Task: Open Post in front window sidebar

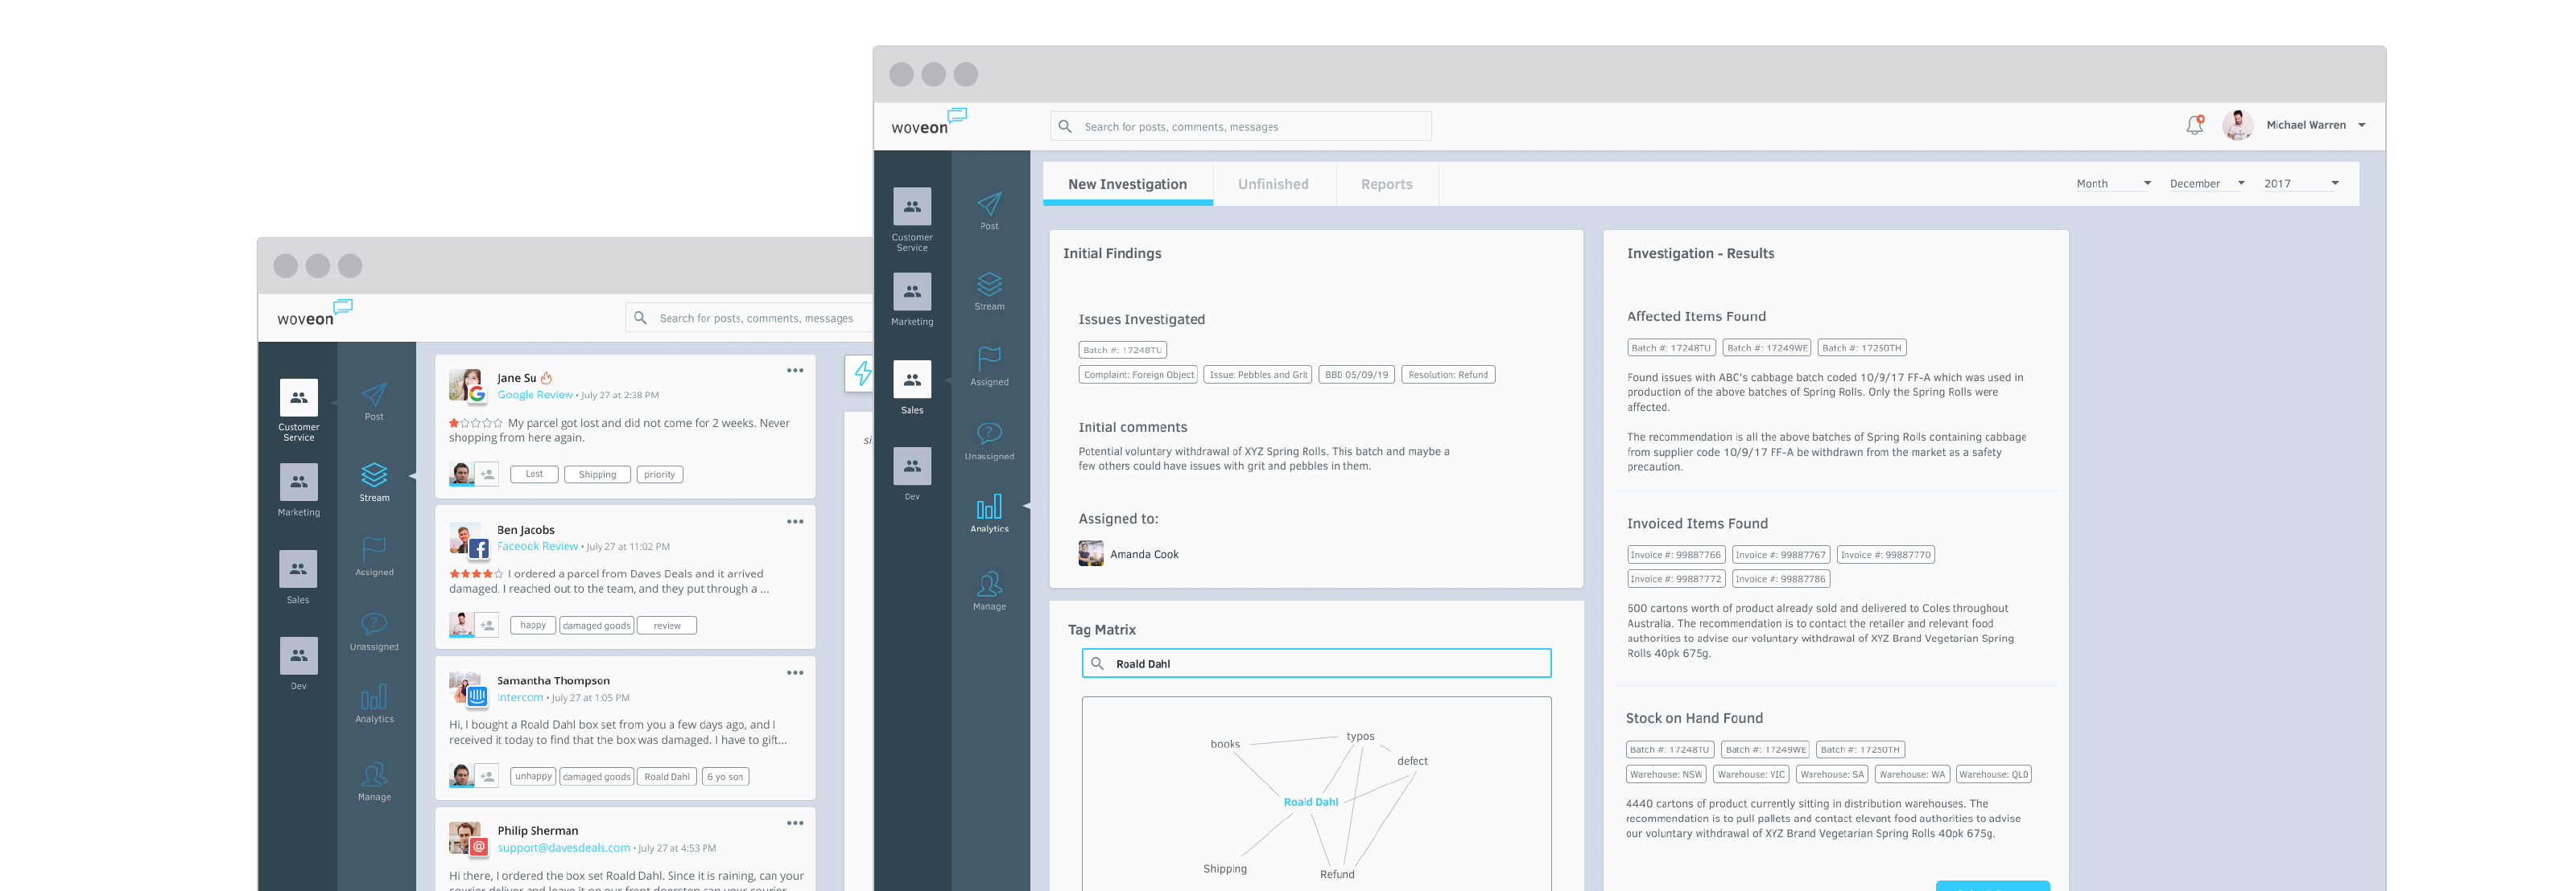Action: tap(989, 211)
